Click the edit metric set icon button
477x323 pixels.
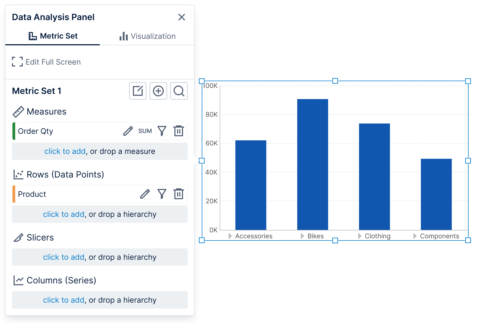pyautogui.click(x=138, y=91)
